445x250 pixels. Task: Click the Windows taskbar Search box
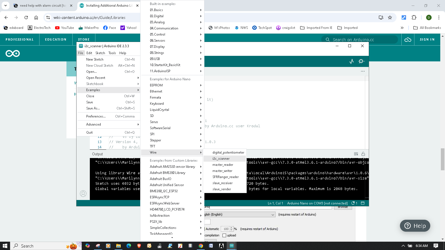coord(46,246)
